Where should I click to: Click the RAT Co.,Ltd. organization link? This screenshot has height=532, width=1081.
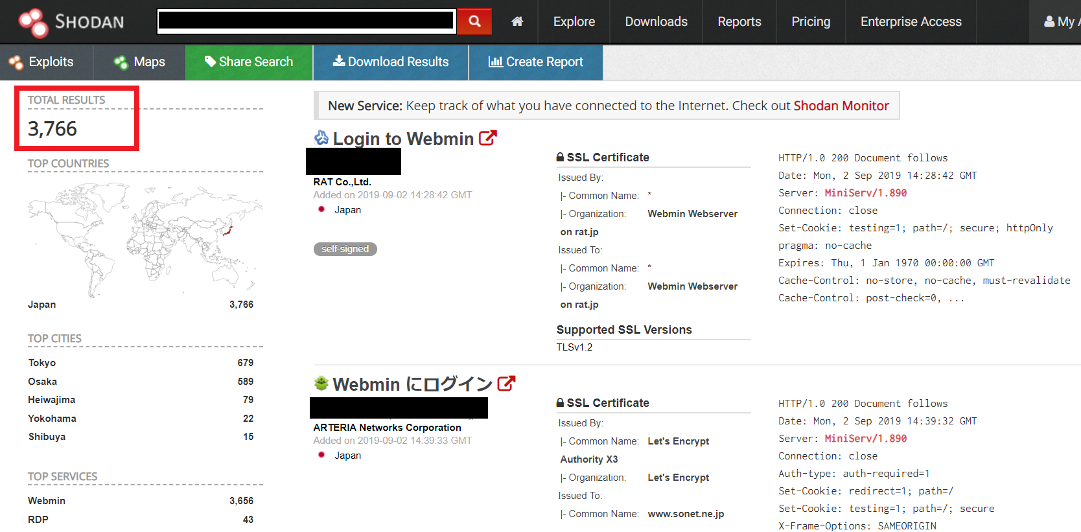(x=342, y=182)
